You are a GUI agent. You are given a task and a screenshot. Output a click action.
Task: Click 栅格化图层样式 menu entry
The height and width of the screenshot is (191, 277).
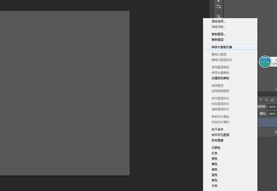tap(222, 60)
